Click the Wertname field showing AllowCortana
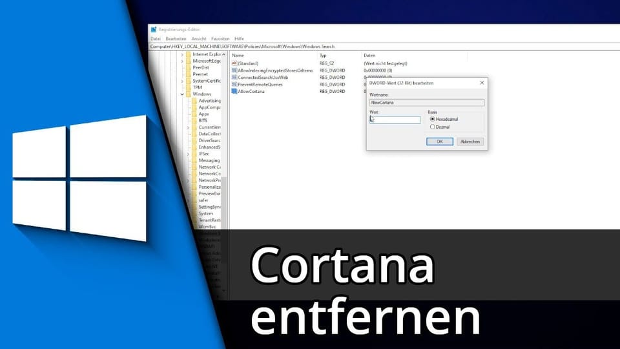The height and width of the screenshot is (349, 620). [427, 103]
